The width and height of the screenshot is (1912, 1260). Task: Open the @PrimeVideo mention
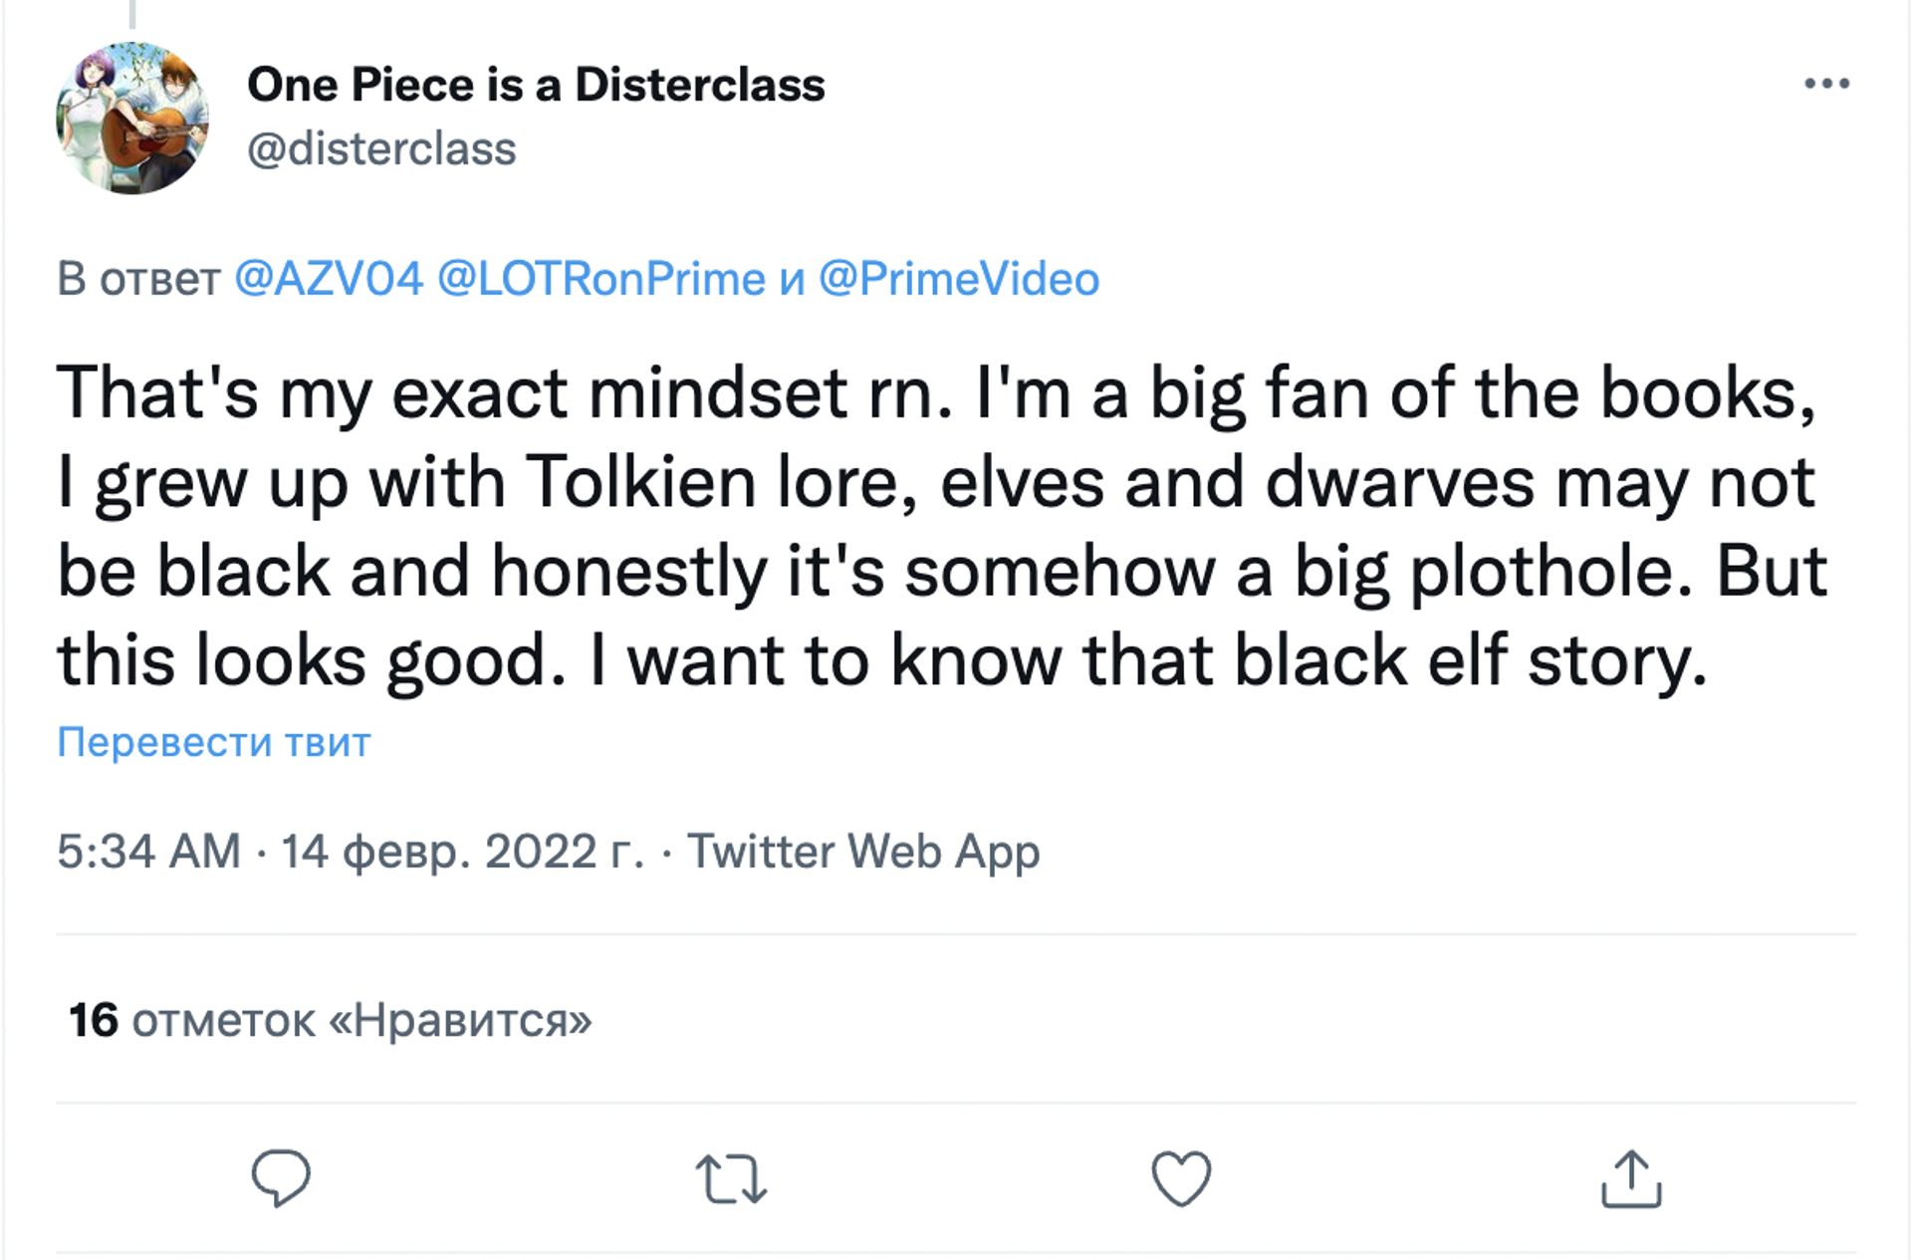click(x=959, y=278)
